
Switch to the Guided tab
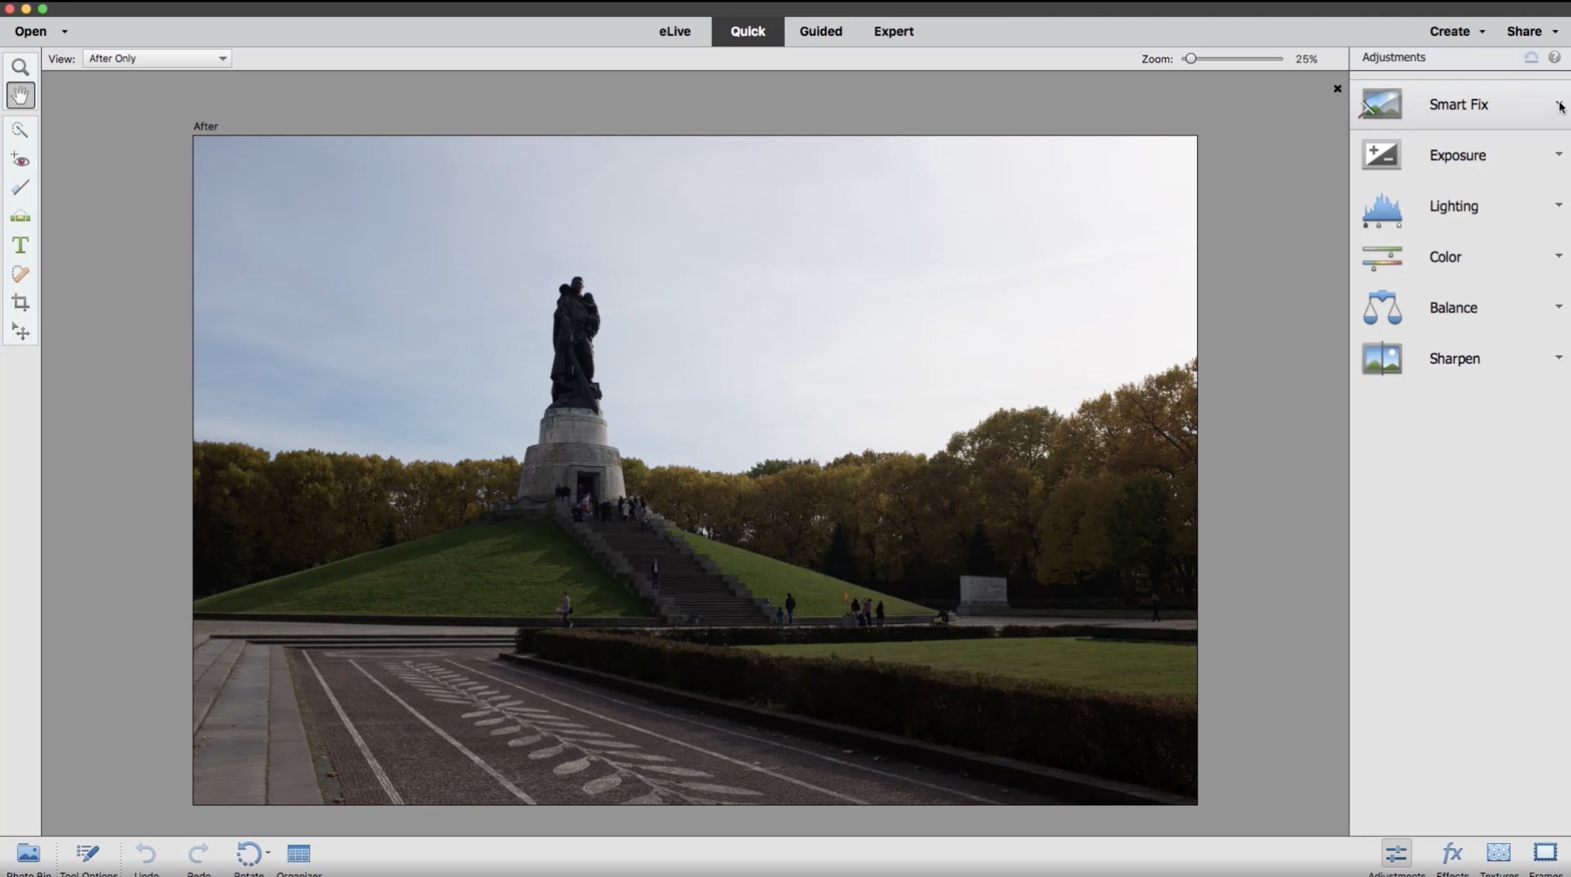[x=820, y=32]
